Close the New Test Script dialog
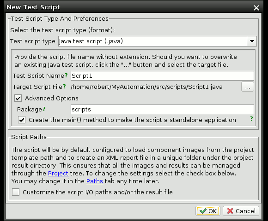The image size is (268, 221). [x=256, y=8]
